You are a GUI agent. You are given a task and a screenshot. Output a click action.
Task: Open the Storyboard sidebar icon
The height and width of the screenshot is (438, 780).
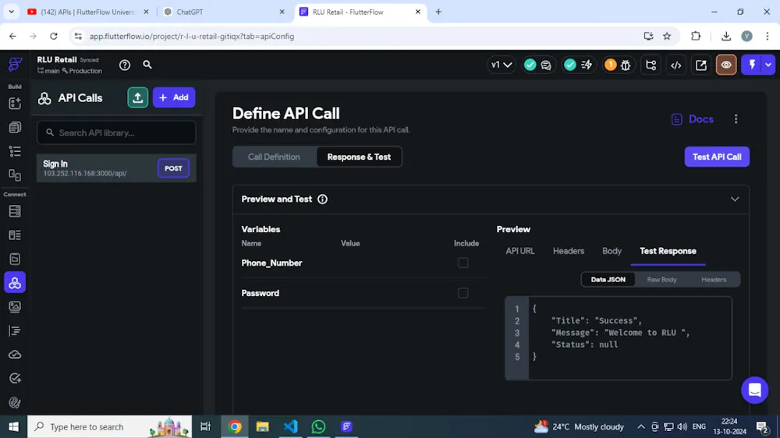[x=15, y=175]
